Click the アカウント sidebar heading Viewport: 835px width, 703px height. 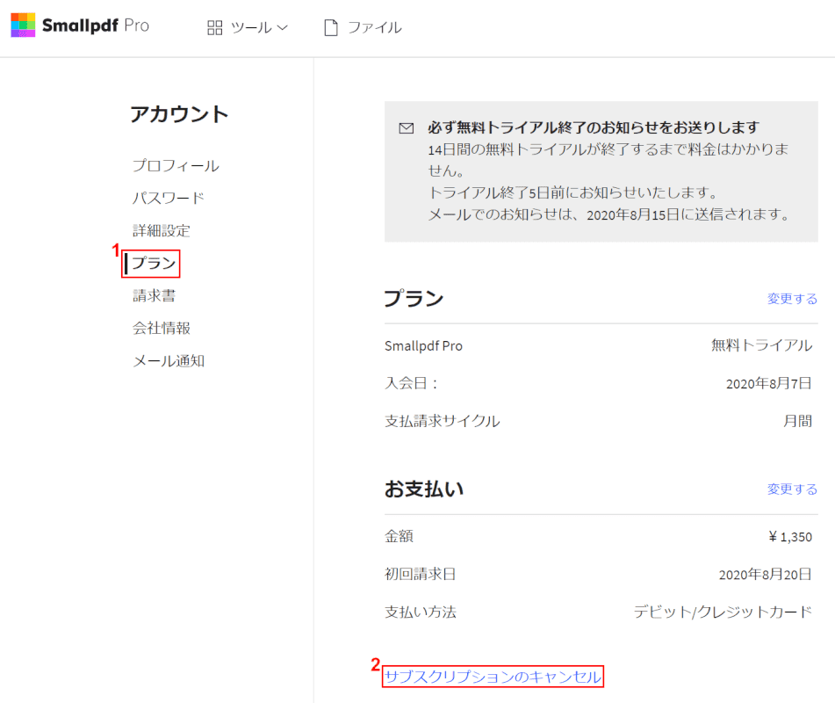(179, 114)
